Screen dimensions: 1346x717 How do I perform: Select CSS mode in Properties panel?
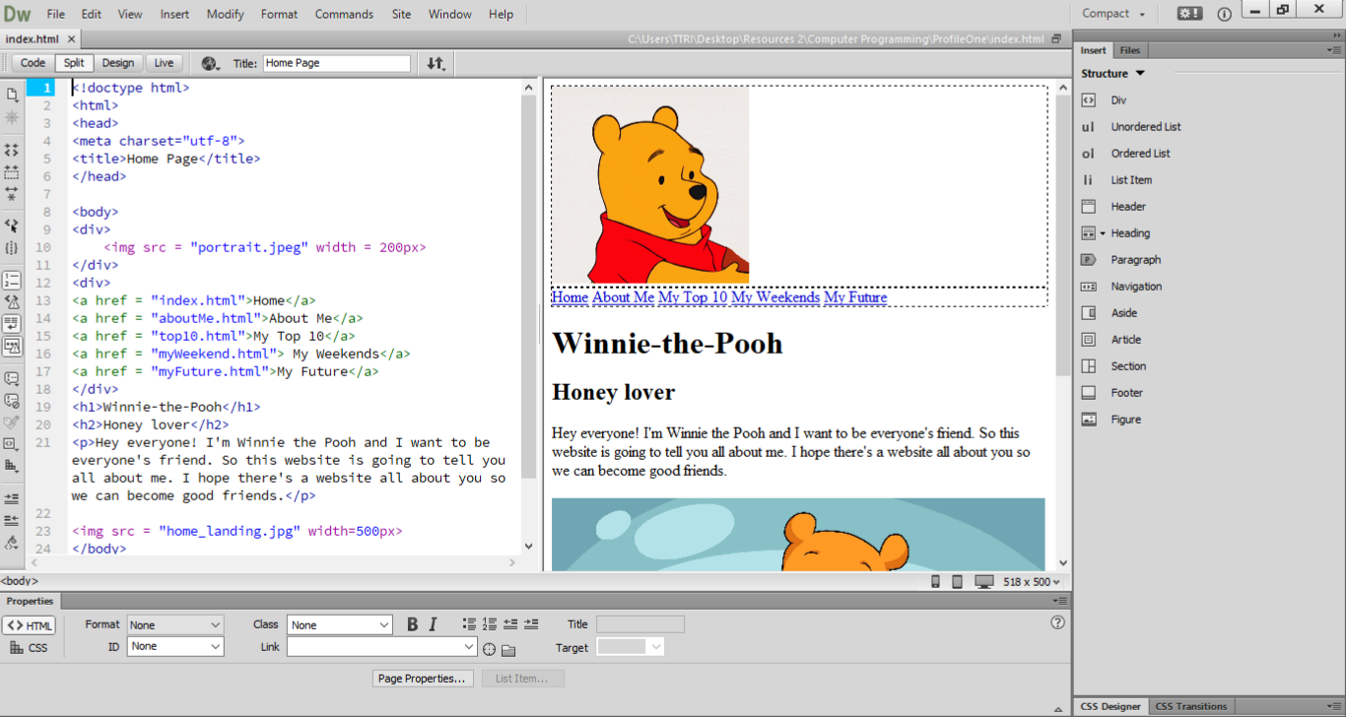(x=30, y=648)
